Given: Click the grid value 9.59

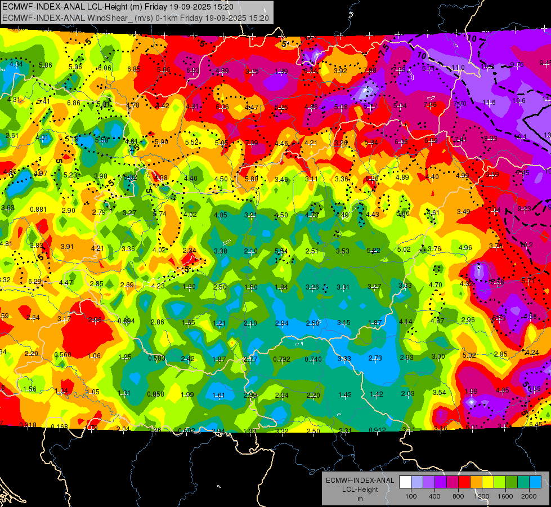Looking at the screenshot, I should coord(492,175).
